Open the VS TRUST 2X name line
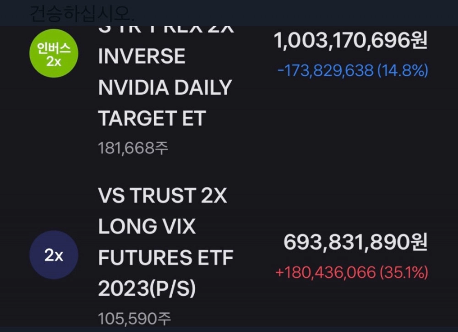The width and height of the screenshot is (458, 332). [163, 196]
